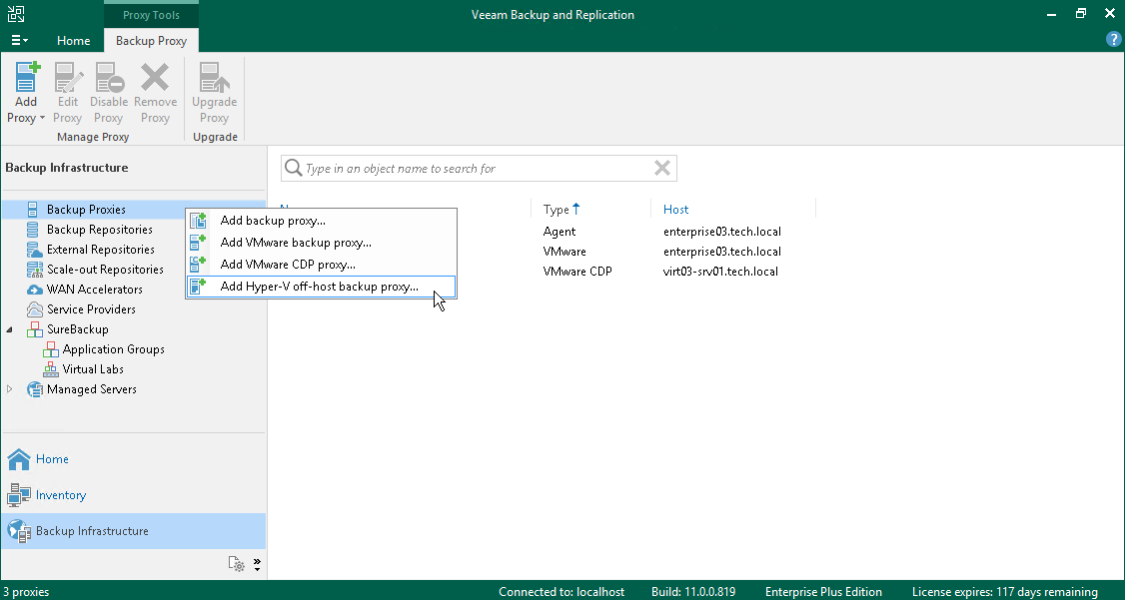Image resolution: width=1125 pixels, height=600 pixels.
Task: Select Application Groups tree node
Action: 113,349
